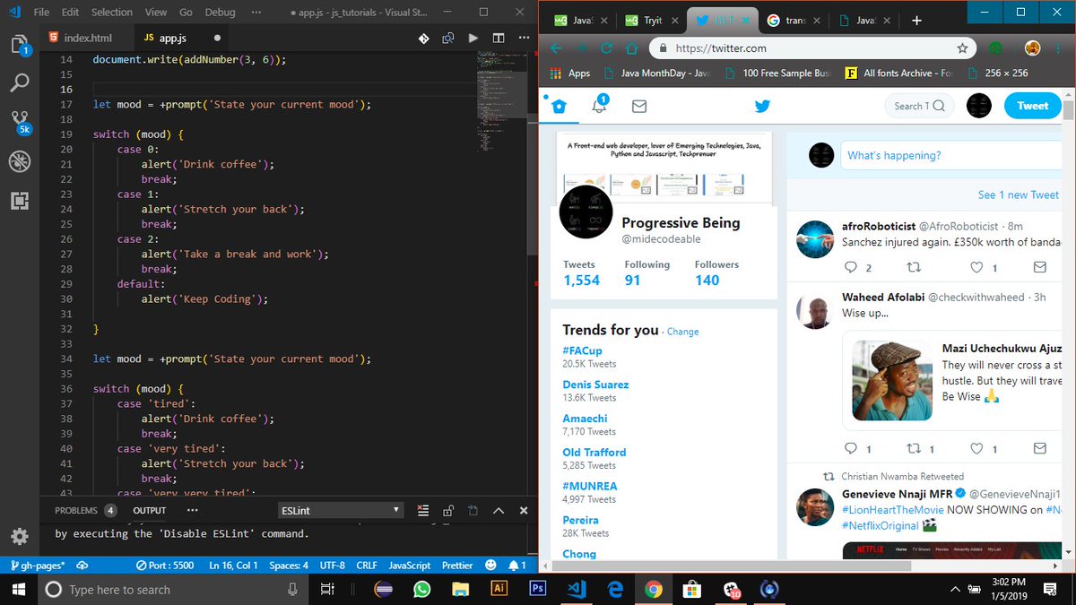Open the notifications bell in the VS Code status bar
The height and width of the screenshot is (605, 1076).
[516, 566]
